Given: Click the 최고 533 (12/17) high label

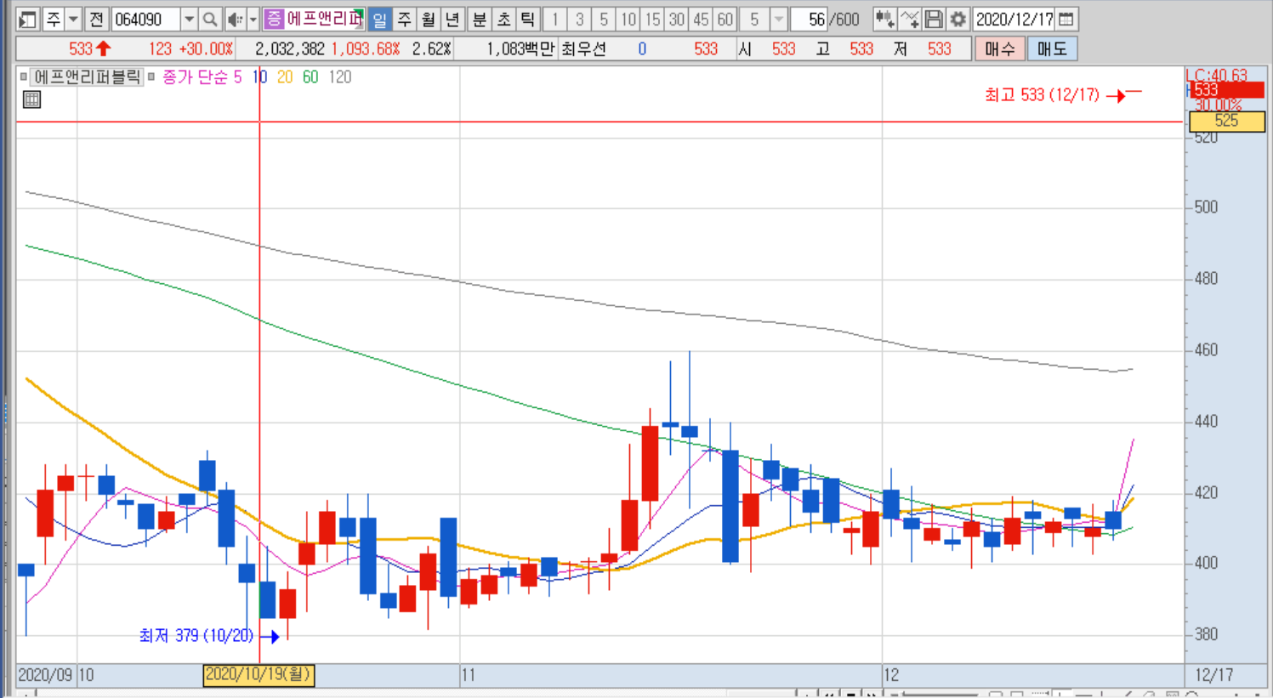Looking at the screenshot, I should click(x=1042, y=95).
